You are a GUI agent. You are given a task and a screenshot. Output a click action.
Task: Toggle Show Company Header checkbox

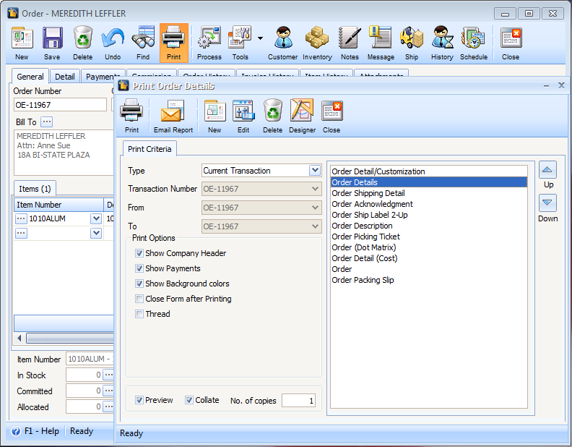139,253
